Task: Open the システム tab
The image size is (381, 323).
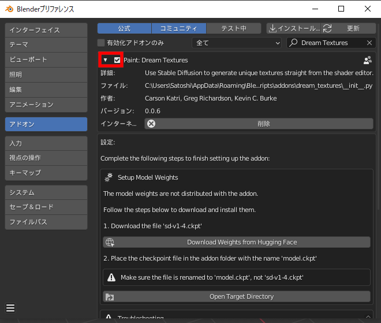Action: (x=46, y=192)
